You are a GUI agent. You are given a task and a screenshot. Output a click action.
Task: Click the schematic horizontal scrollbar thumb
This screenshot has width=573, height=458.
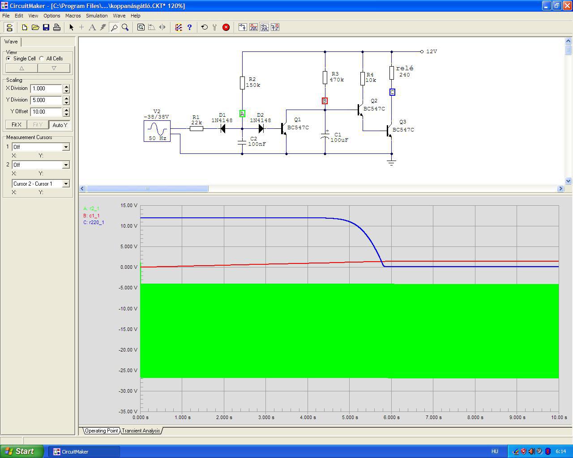click(147, 189)
